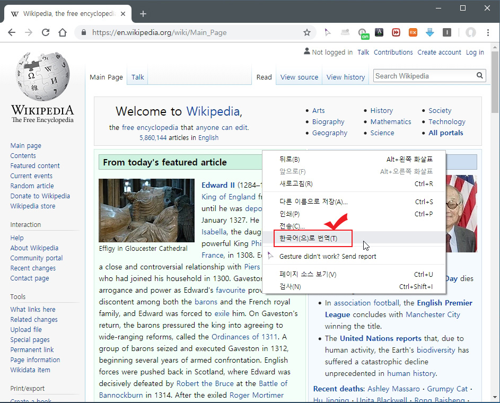The width and height of the screenshot is (500, 403).
Task: Open the user Talk link at top
Action: (363, 52)
